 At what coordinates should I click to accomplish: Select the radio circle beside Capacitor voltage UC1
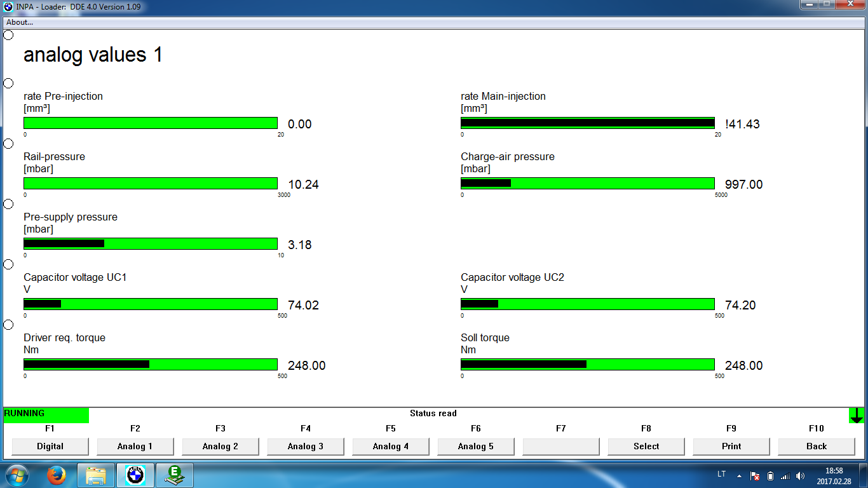coord(9,264)
